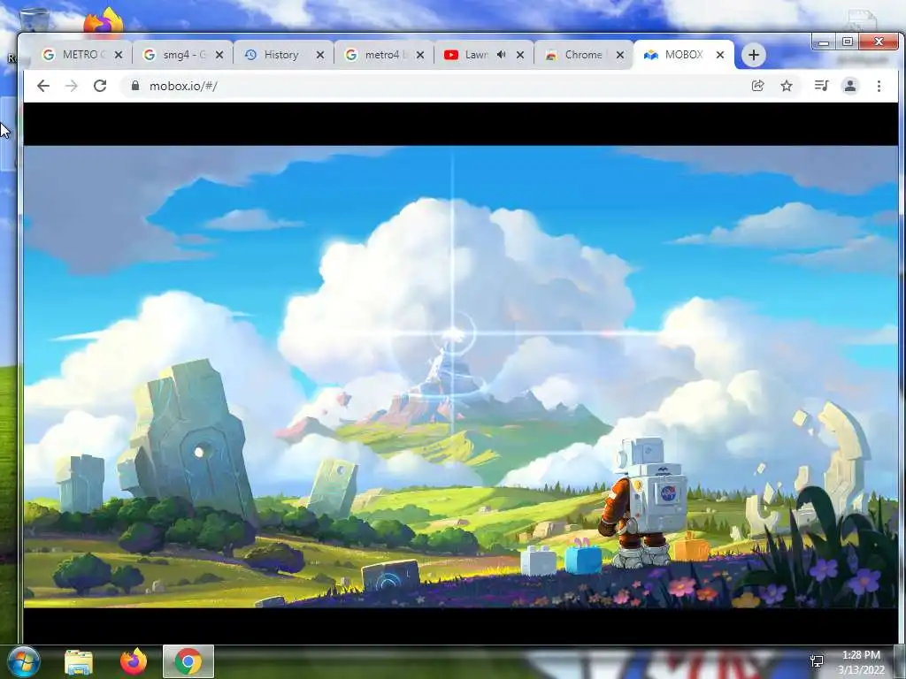Image resolution: width=906 pixels, height=679 pixels.
Task: Click the taskbar clock showing 1:28 PM
Action: coord(861,662)
